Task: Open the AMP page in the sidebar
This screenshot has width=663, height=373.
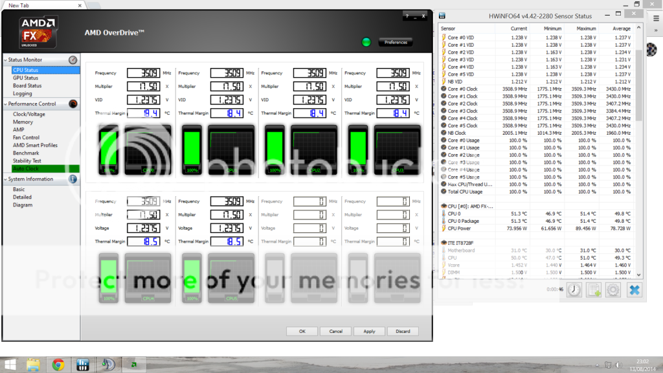Action: [x=19, y=130]
